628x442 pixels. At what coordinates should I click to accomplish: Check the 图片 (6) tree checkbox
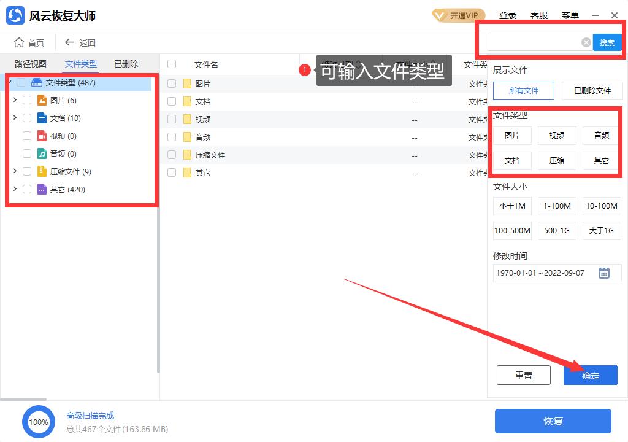pyautogui.click(x=27, y=100)
